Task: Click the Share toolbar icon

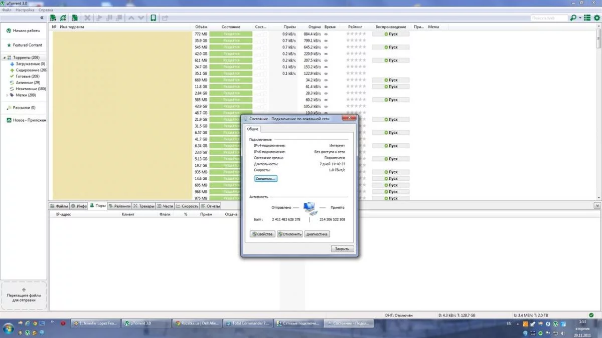Action: tap(165, 18)
